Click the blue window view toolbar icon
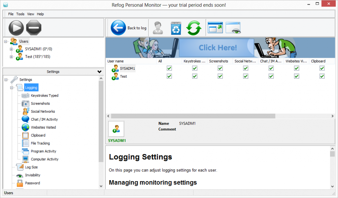The width and height of the screenshot is (338, 198). (215, 28)
